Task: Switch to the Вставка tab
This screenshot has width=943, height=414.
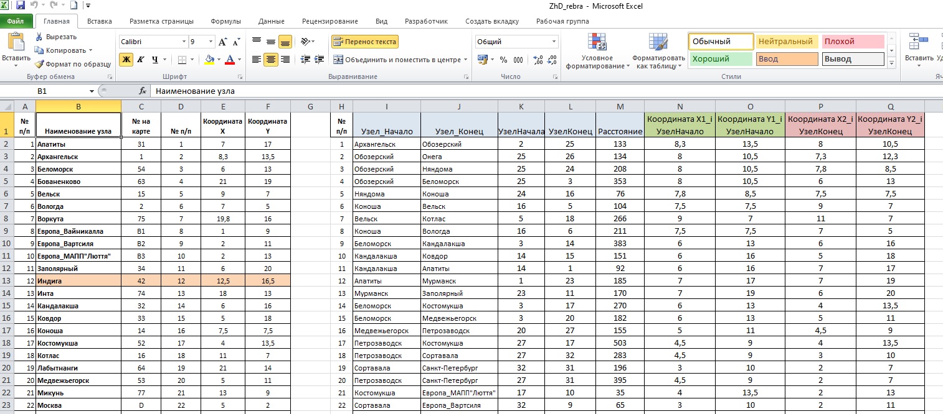Action: pyautogui.click(x=100, y=21)
